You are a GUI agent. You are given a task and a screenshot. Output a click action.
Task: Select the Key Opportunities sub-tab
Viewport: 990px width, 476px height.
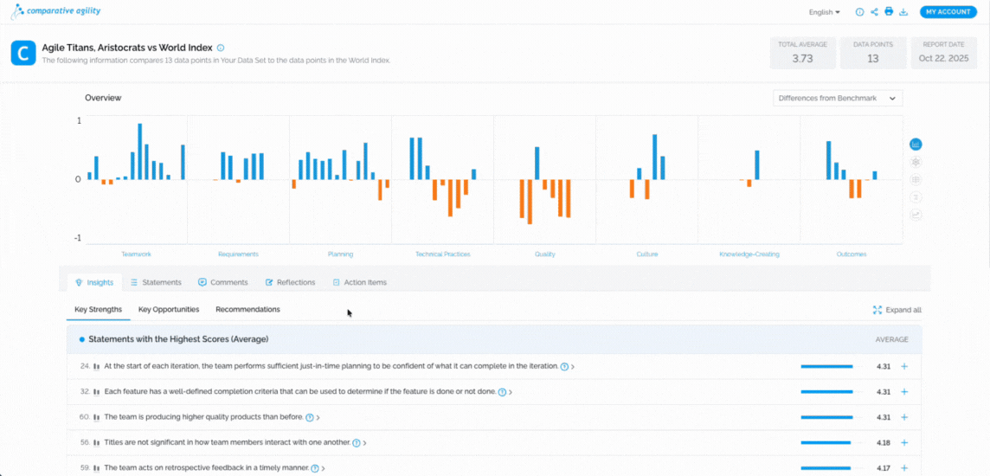coord(169,309)
